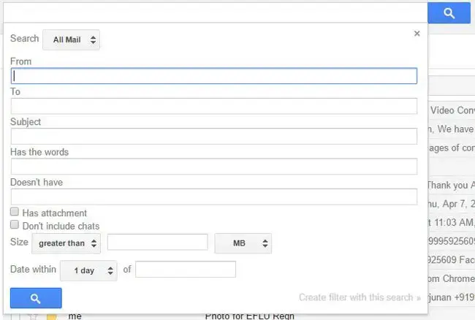Click 'Create filter with this search' link
The width and height of the screenshot is (475, 320).
click(x=360, y=297)
